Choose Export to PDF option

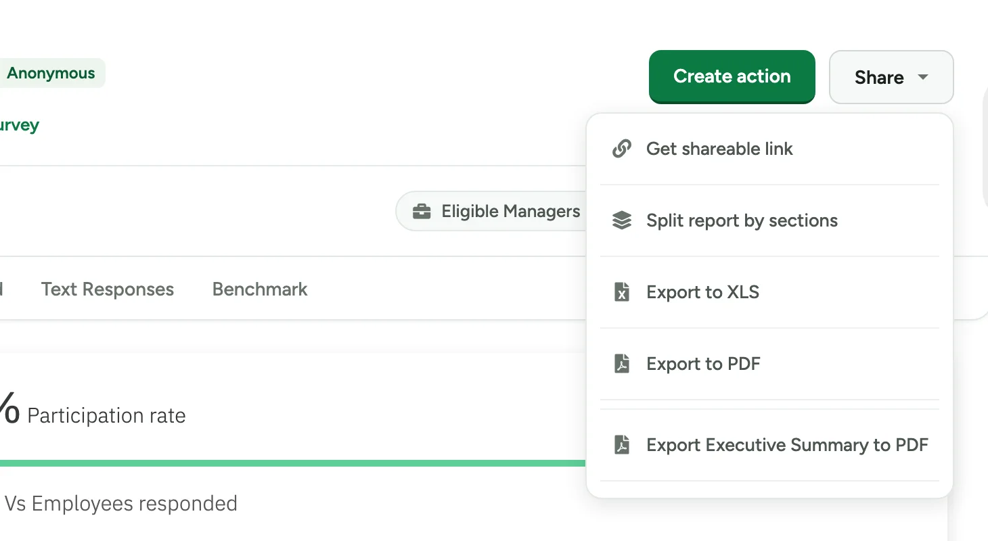pos(769,364)
